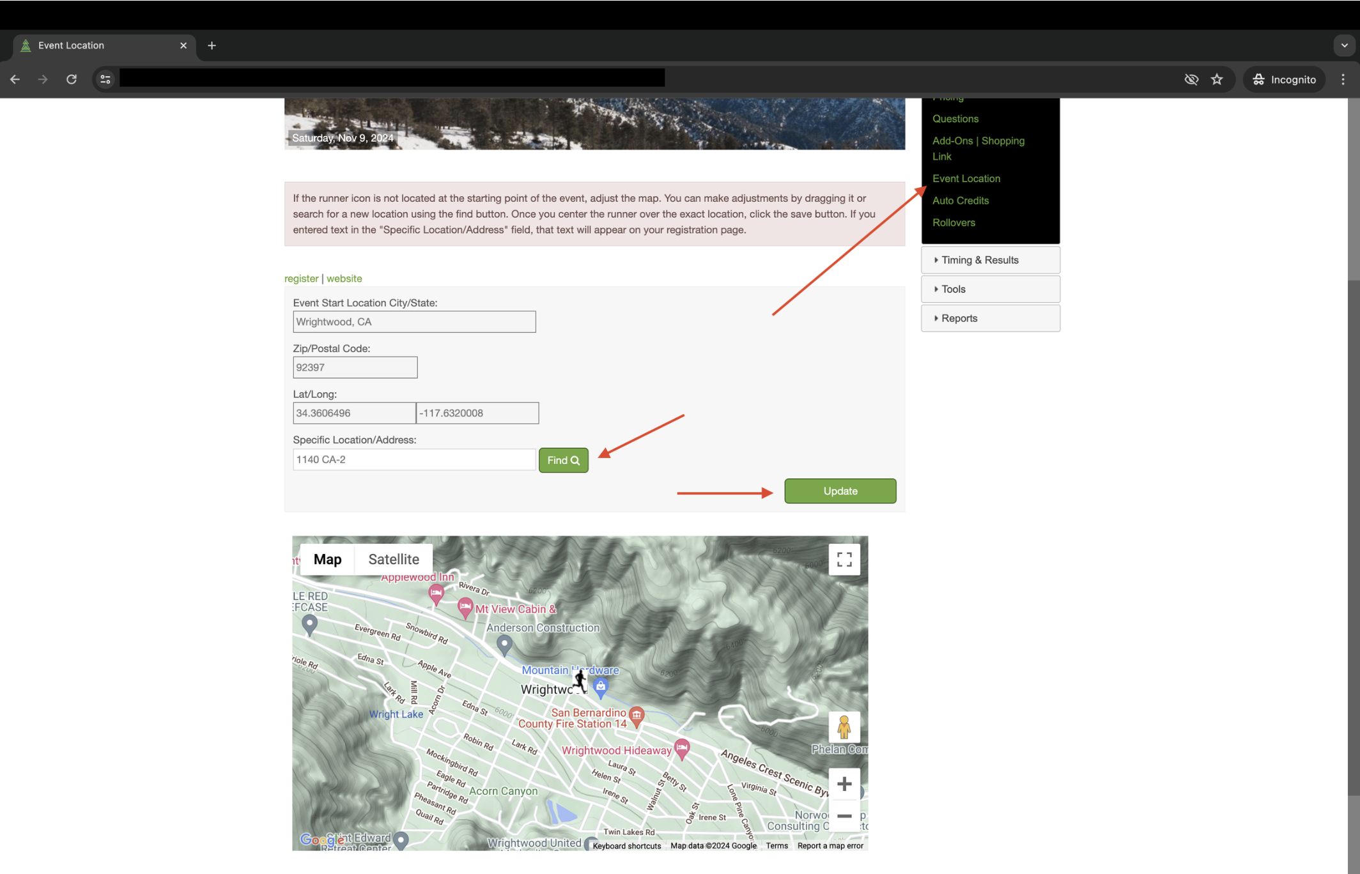Image resolution: width=1360 pixels, height=874 pixels.
Task: Click the Find search button
Action: (564, 460)
